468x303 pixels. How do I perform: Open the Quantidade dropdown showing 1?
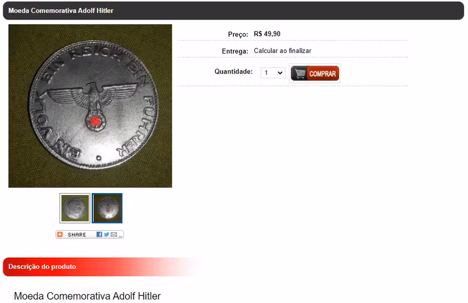[273, 73]
